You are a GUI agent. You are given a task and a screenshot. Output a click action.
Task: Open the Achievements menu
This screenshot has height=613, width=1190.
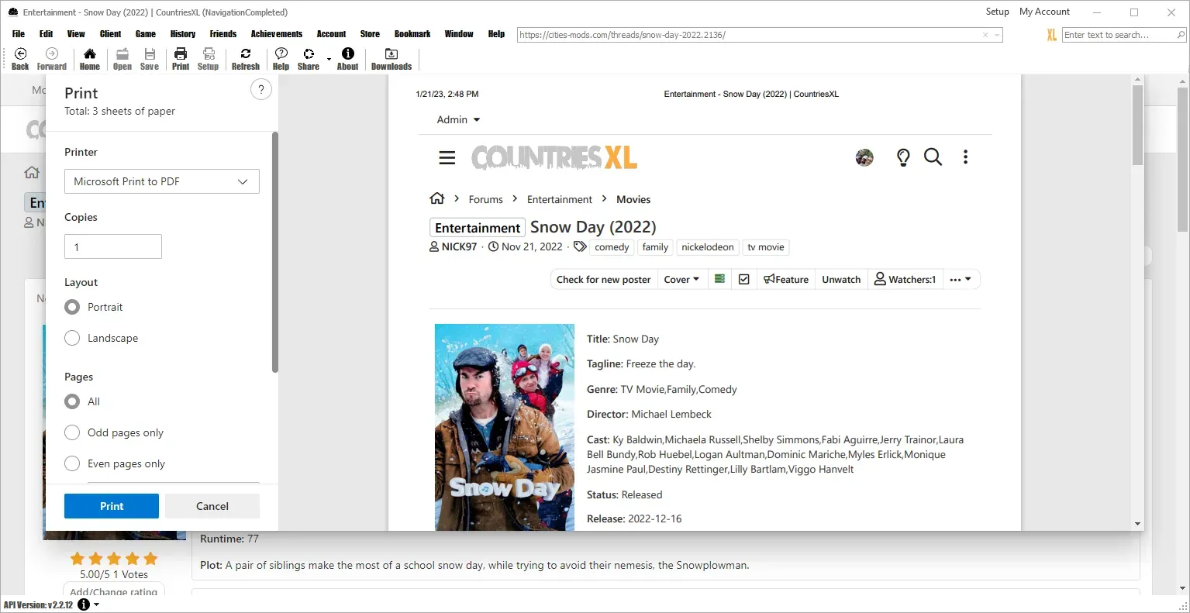(x=276, y=34)
